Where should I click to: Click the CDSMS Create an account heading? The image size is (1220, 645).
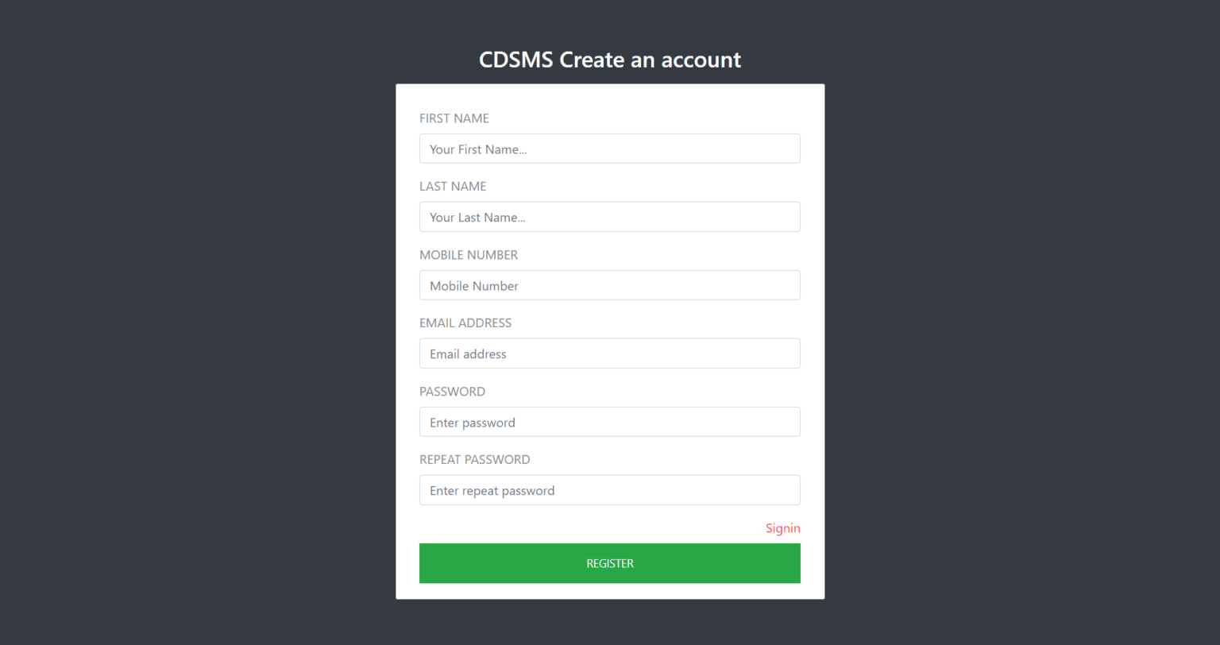point(609,60)
